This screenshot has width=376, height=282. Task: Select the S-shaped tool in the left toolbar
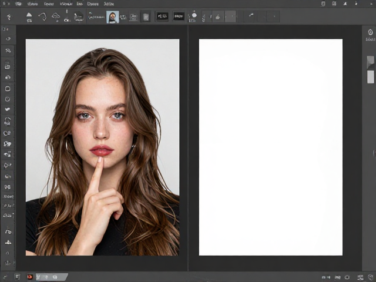click(x=8, y=51)
